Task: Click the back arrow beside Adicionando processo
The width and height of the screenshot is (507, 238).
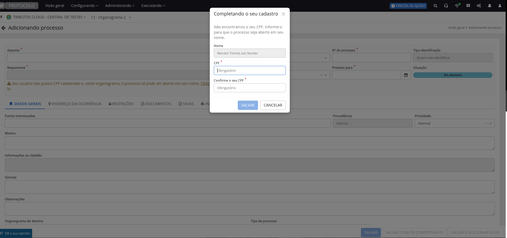Action: pos(3,28)
